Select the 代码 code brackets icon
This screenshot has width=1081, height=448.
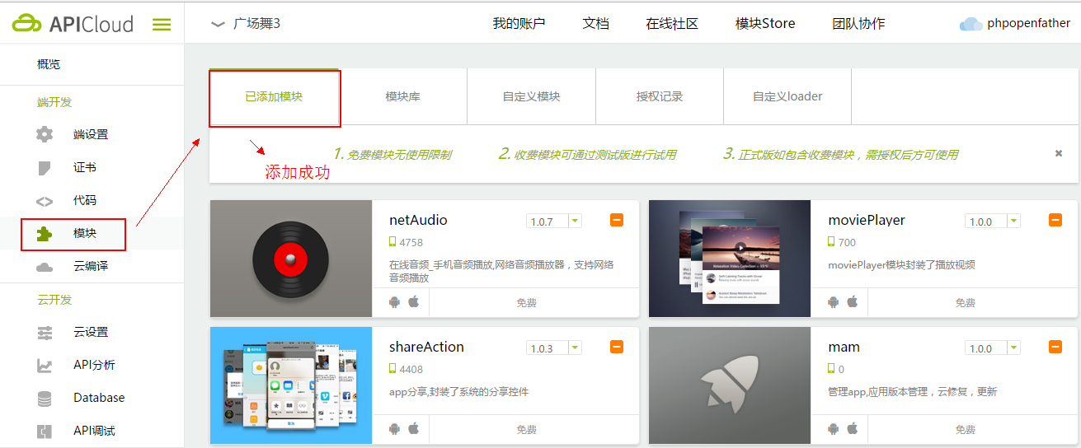click(45, 201)
